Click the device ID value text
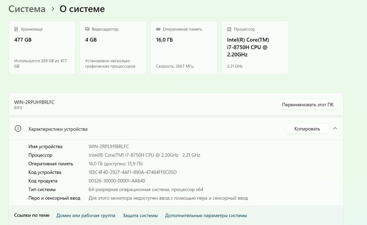Viewport: 367px width, 225px height. (x=132, y=172)
